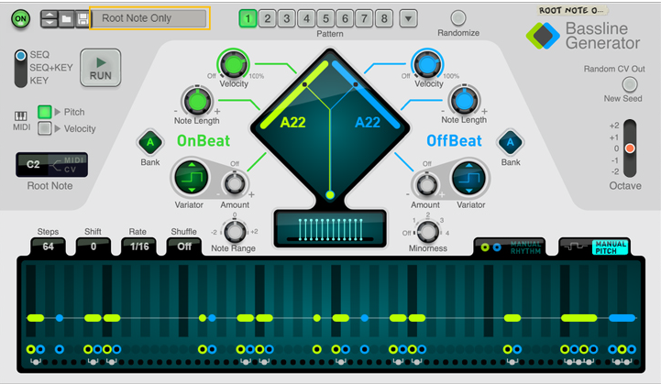Click the OnBeat Bank A button
The width and height of the screenshot is (661, 384).
(x=149, y=142)
